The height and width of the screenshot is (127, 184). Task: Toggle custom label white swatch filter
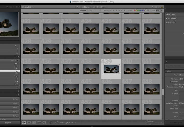tap(145, 10)
